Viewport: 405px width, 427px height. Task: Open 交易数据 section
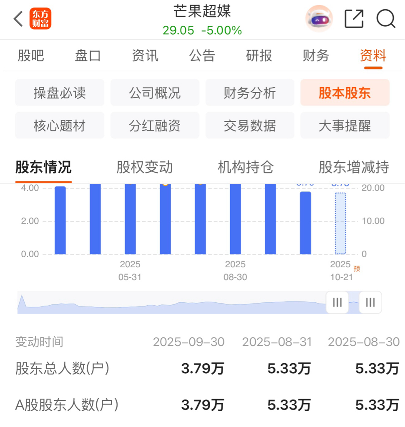pos(250,125)
